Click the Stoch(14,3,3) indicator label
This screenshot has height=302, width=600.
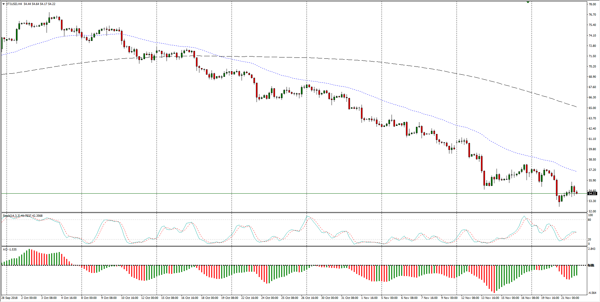[11, 216]
